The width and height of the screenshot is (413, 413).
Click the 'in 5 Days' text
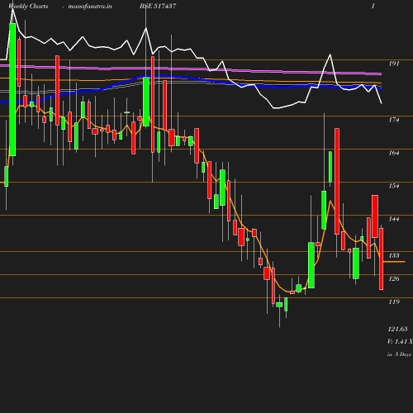[x=399, y=354]
